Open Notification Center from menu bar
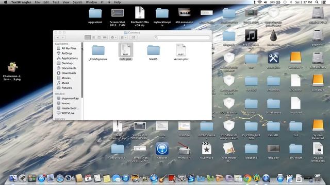Image resolution: width=330 pixels, height=185 pixels. click(324, 2)
